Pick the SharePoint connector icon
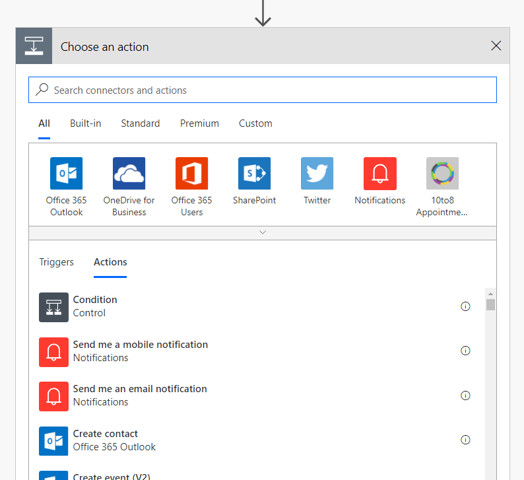Screen dimensions: 524x480 (255, 174)
